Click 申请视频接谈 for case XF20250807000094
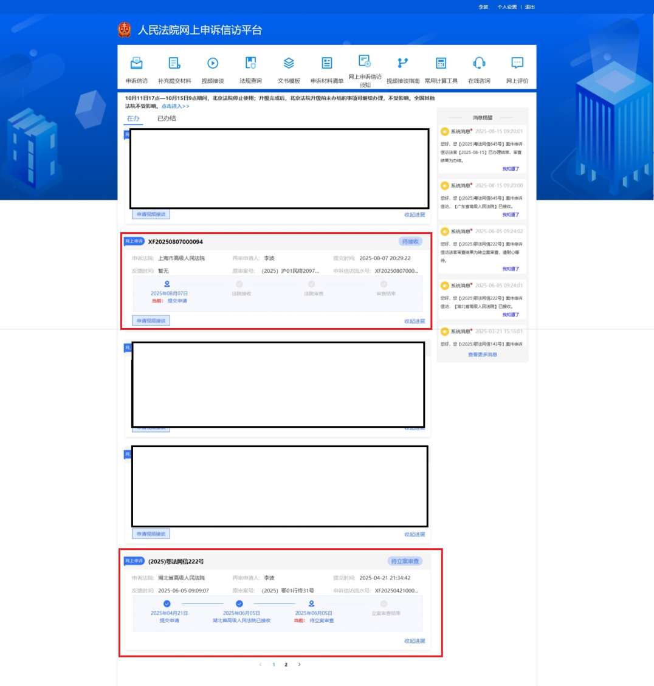The image size is (654, 686). pyautogui.click(x=151, y=321)
